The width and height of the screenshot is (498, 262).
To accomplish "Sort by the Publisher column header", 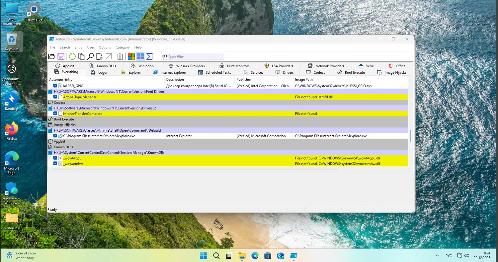I will [x=244, y=80].
